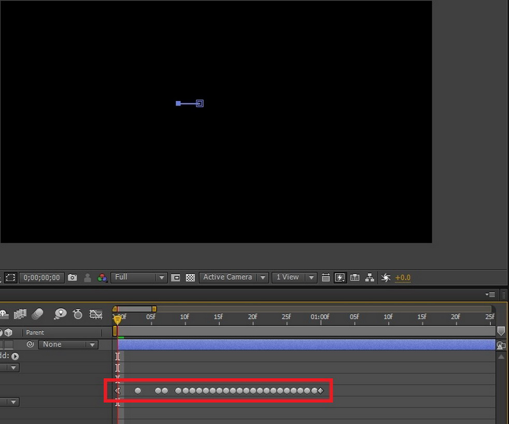The image size is (509, 424).
Task: Click the right empty layer switch box
Action: coord(9,344)
